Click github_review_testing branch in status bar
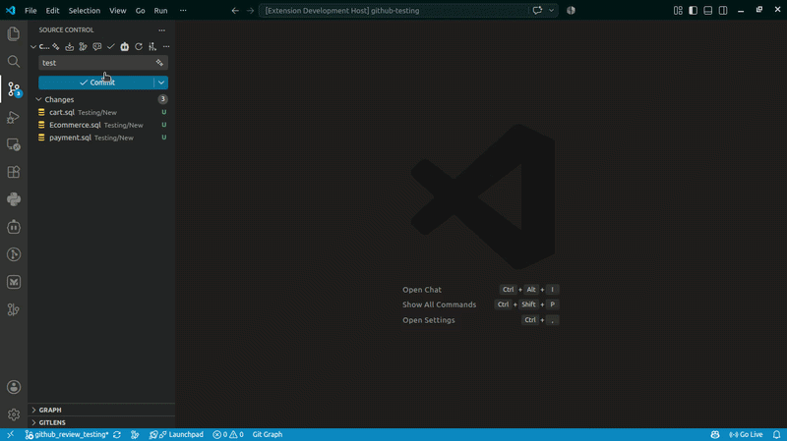Image resolution: width=787 pixels, height=441 pixels. point(67,434)
